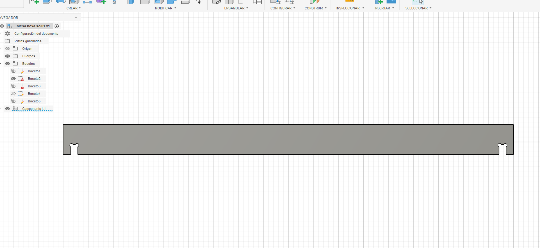
Task: Click the small gear-pin icon in CREAR
Action: pyautogui.click(x=115, y=2)
